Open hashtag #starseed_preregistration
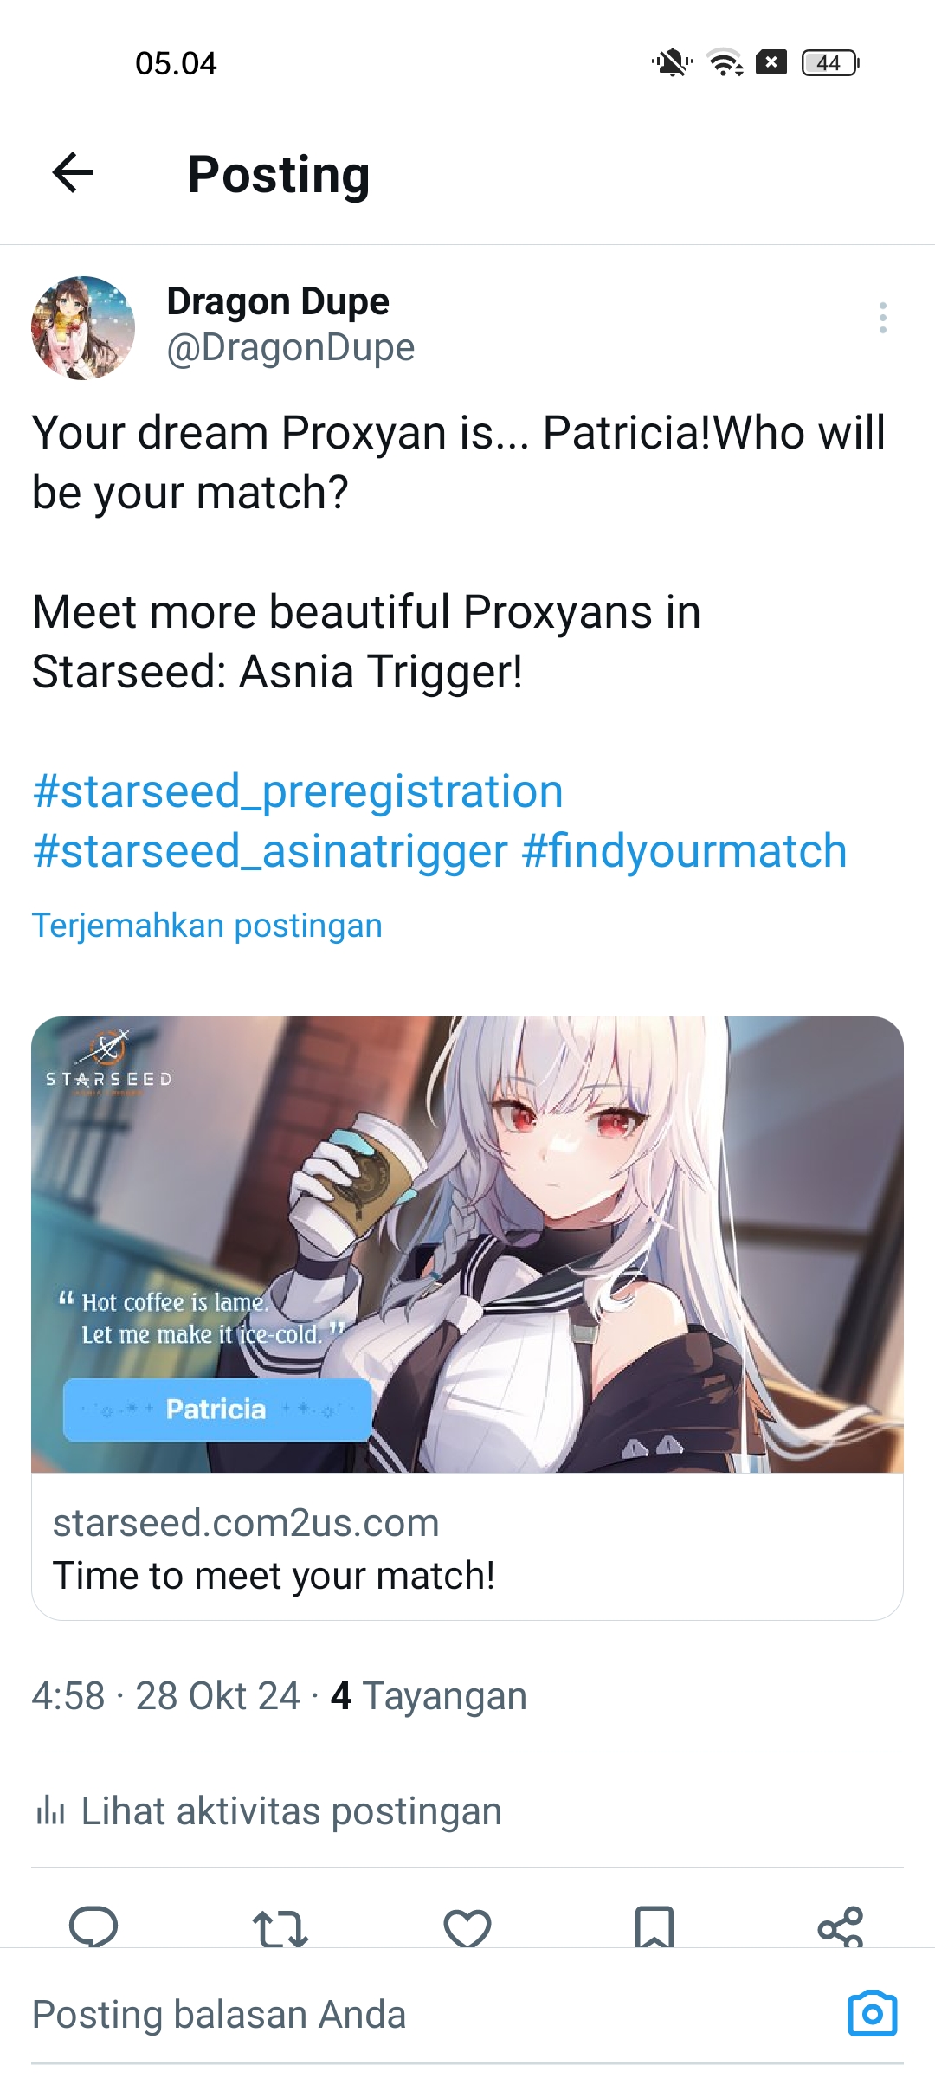The image size is (935, 2078). pos(298,791)
